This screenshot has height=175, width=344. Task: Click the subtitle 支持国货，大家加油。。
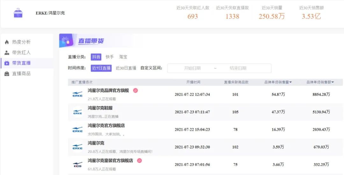106,134
